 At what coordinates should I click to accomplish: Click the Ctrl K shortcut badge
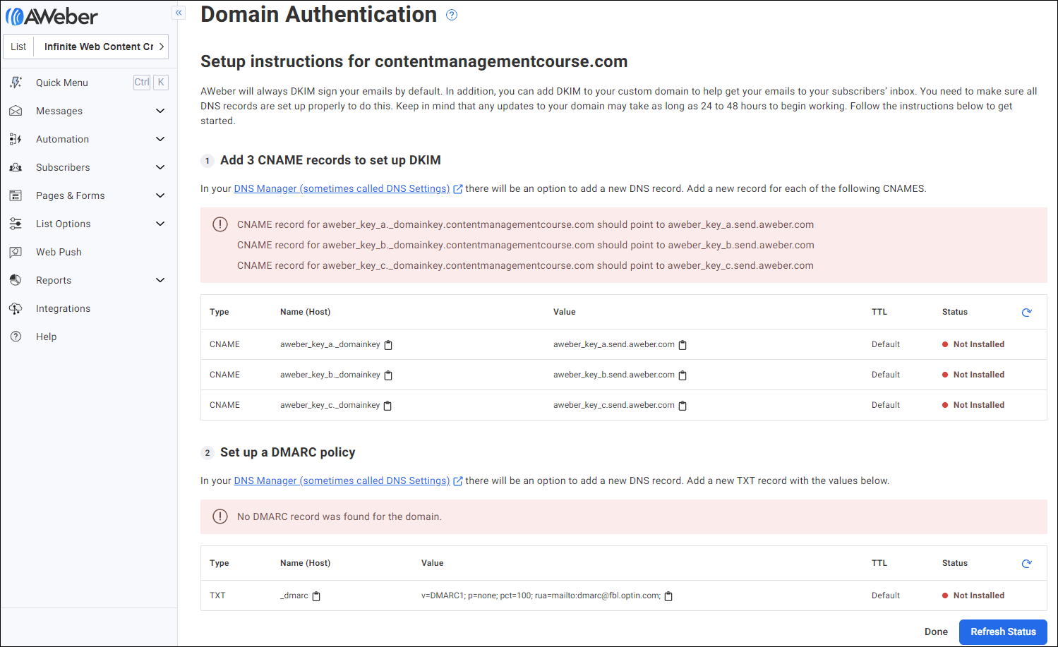pyautogui.click(x=150, y=82)
